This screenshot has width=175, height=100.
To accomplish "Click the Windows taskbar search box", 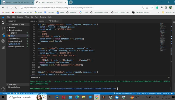I will [x=27, y=97].
